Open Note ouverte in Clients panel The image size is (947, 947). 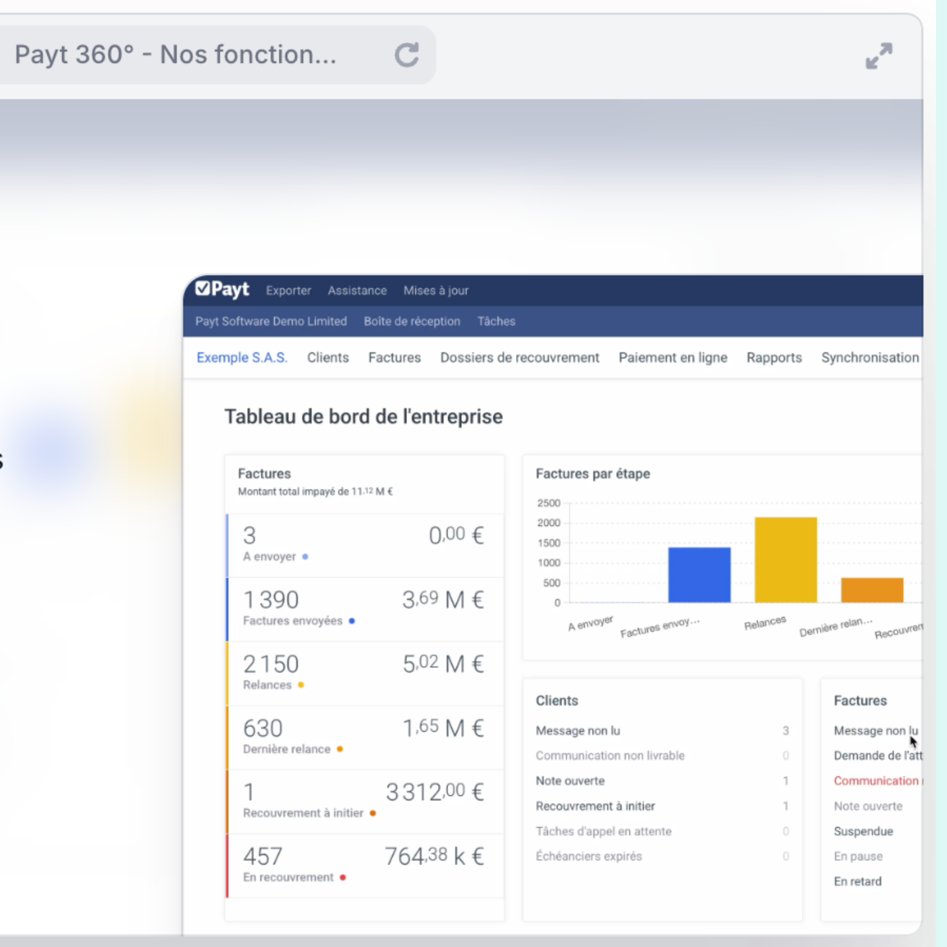[x=662, y=781]
